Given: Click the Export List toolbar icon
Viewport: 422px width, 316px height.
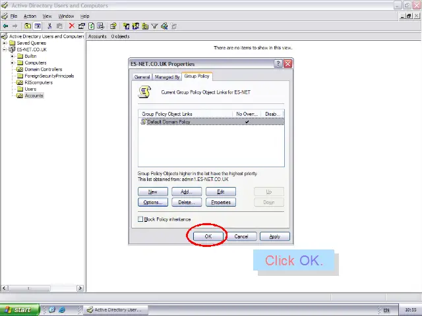Looking at the screenshot, I should coord(101,26).
